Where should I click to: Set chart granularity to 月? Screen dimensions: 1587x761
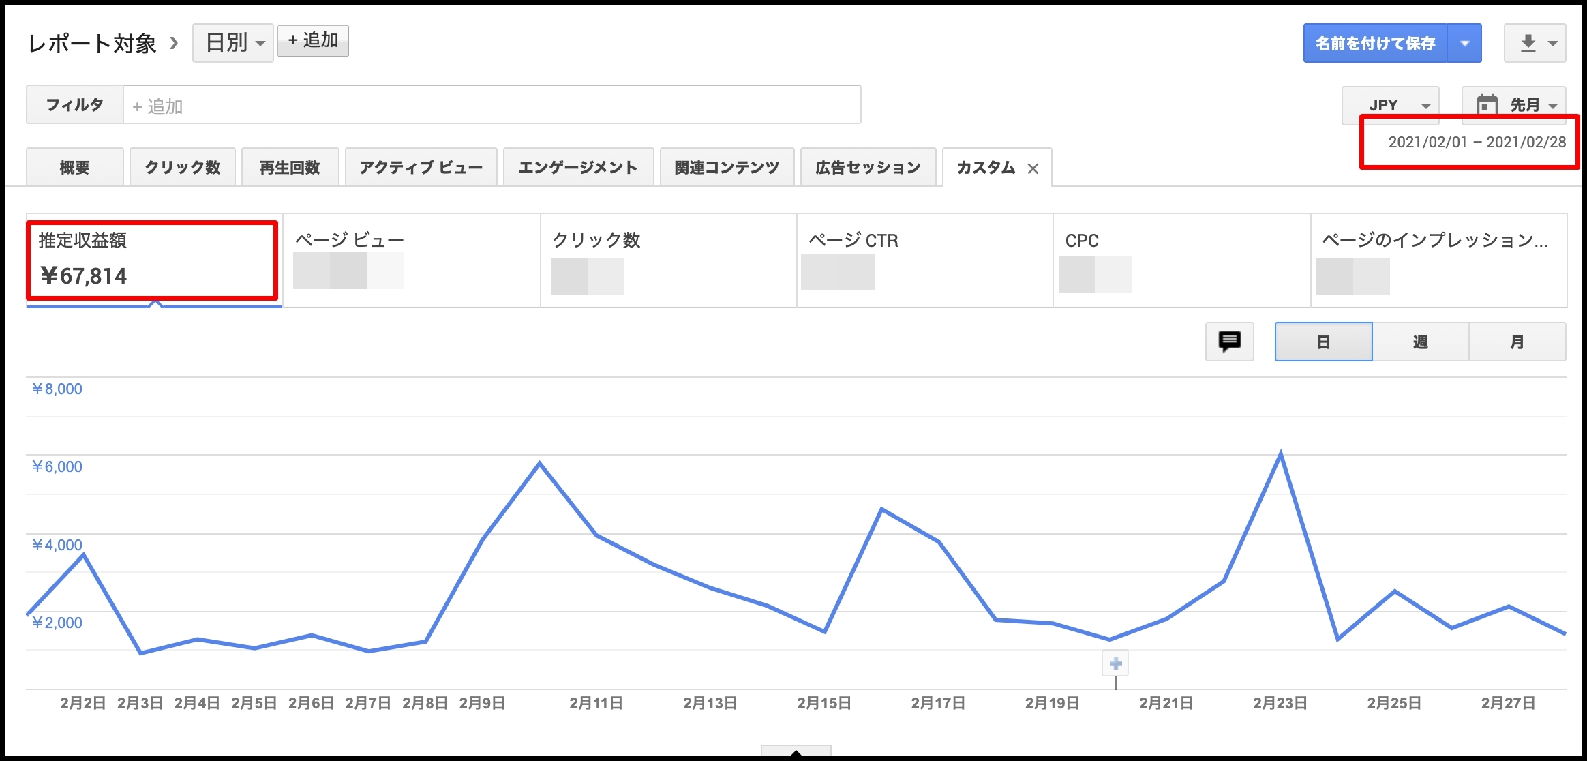pyautogui.click(x=1517, y=342)
